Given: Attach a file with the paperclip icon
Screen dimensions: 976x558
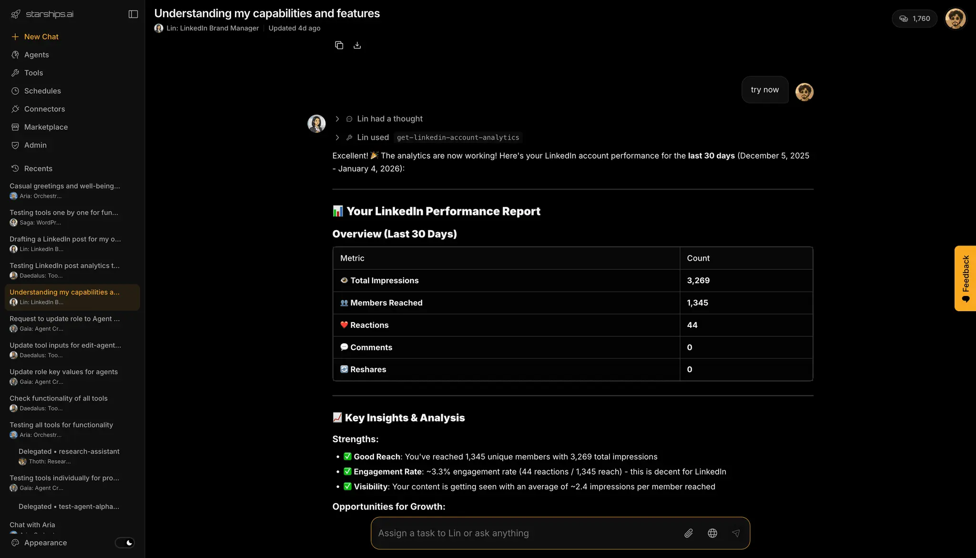Looking at the screenshot, I should click(x=689, y=533).
